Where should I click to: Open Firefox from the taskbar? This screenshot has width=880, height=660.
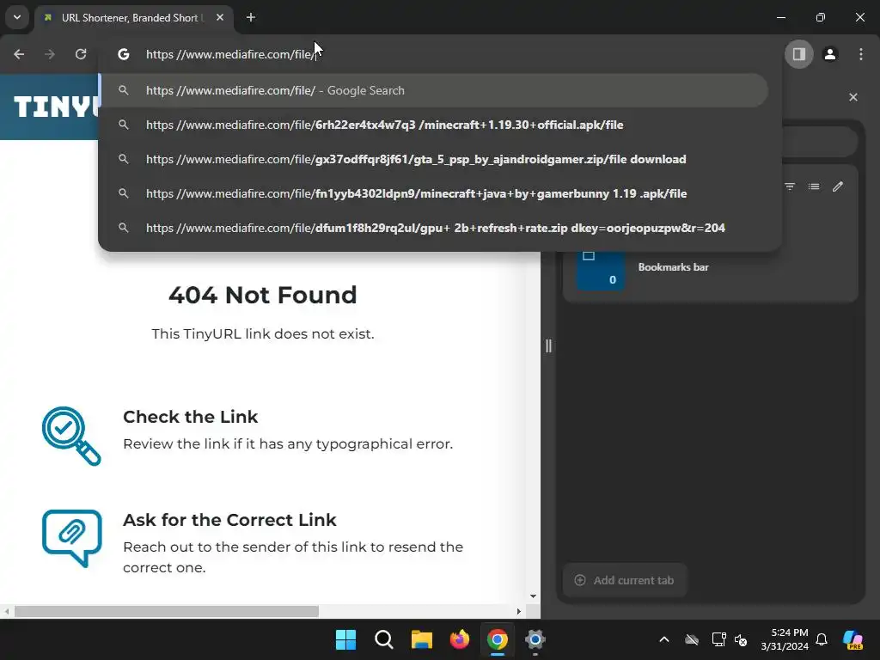(x=460, y=639)
